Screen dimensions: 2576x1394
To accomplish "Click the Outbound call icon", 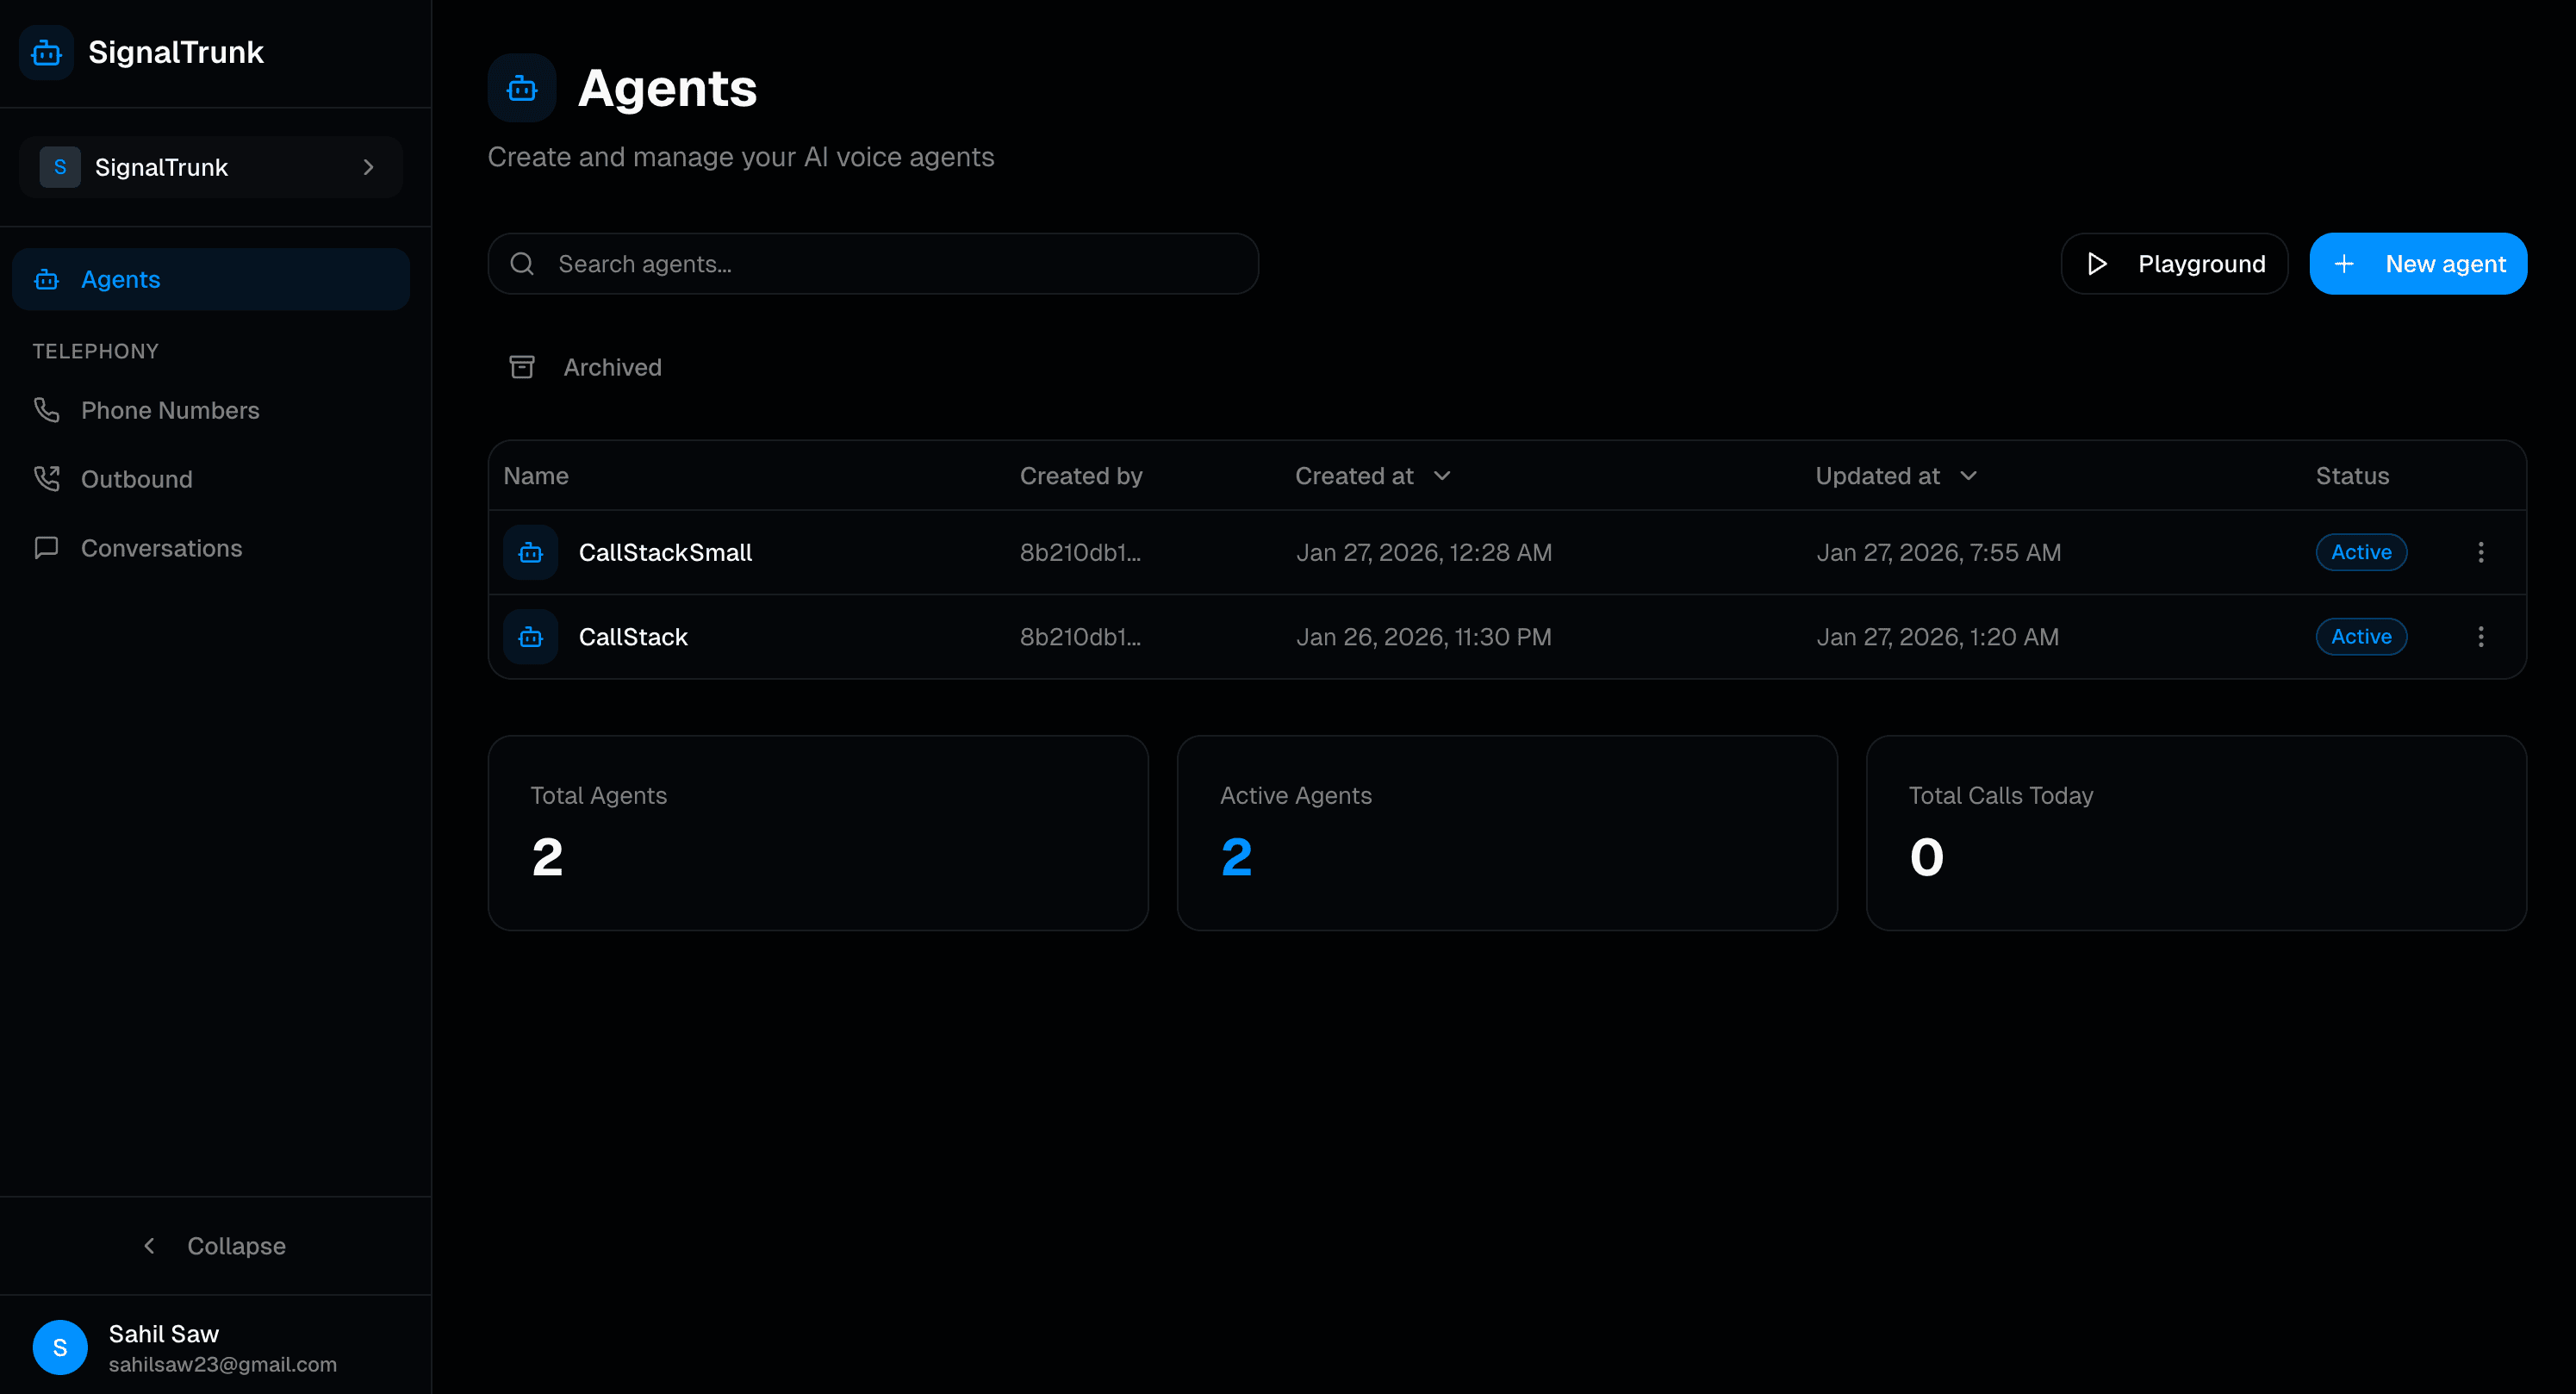I will tap(46, 478).
